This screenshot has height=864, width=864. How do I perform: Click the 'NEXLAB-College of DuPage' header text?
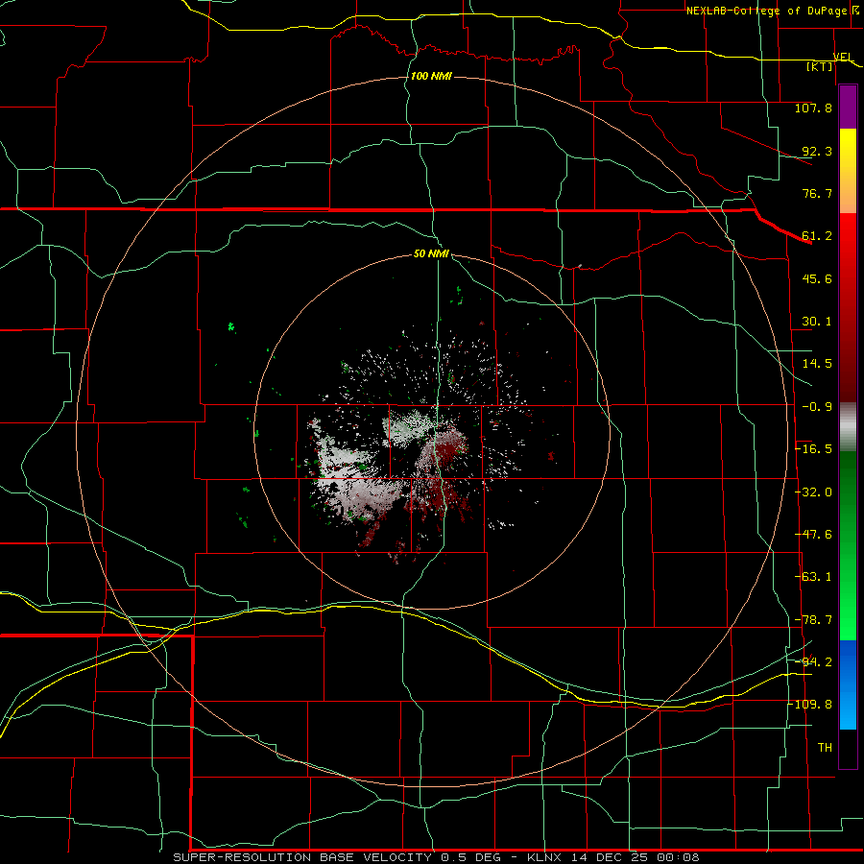[767, 11]
